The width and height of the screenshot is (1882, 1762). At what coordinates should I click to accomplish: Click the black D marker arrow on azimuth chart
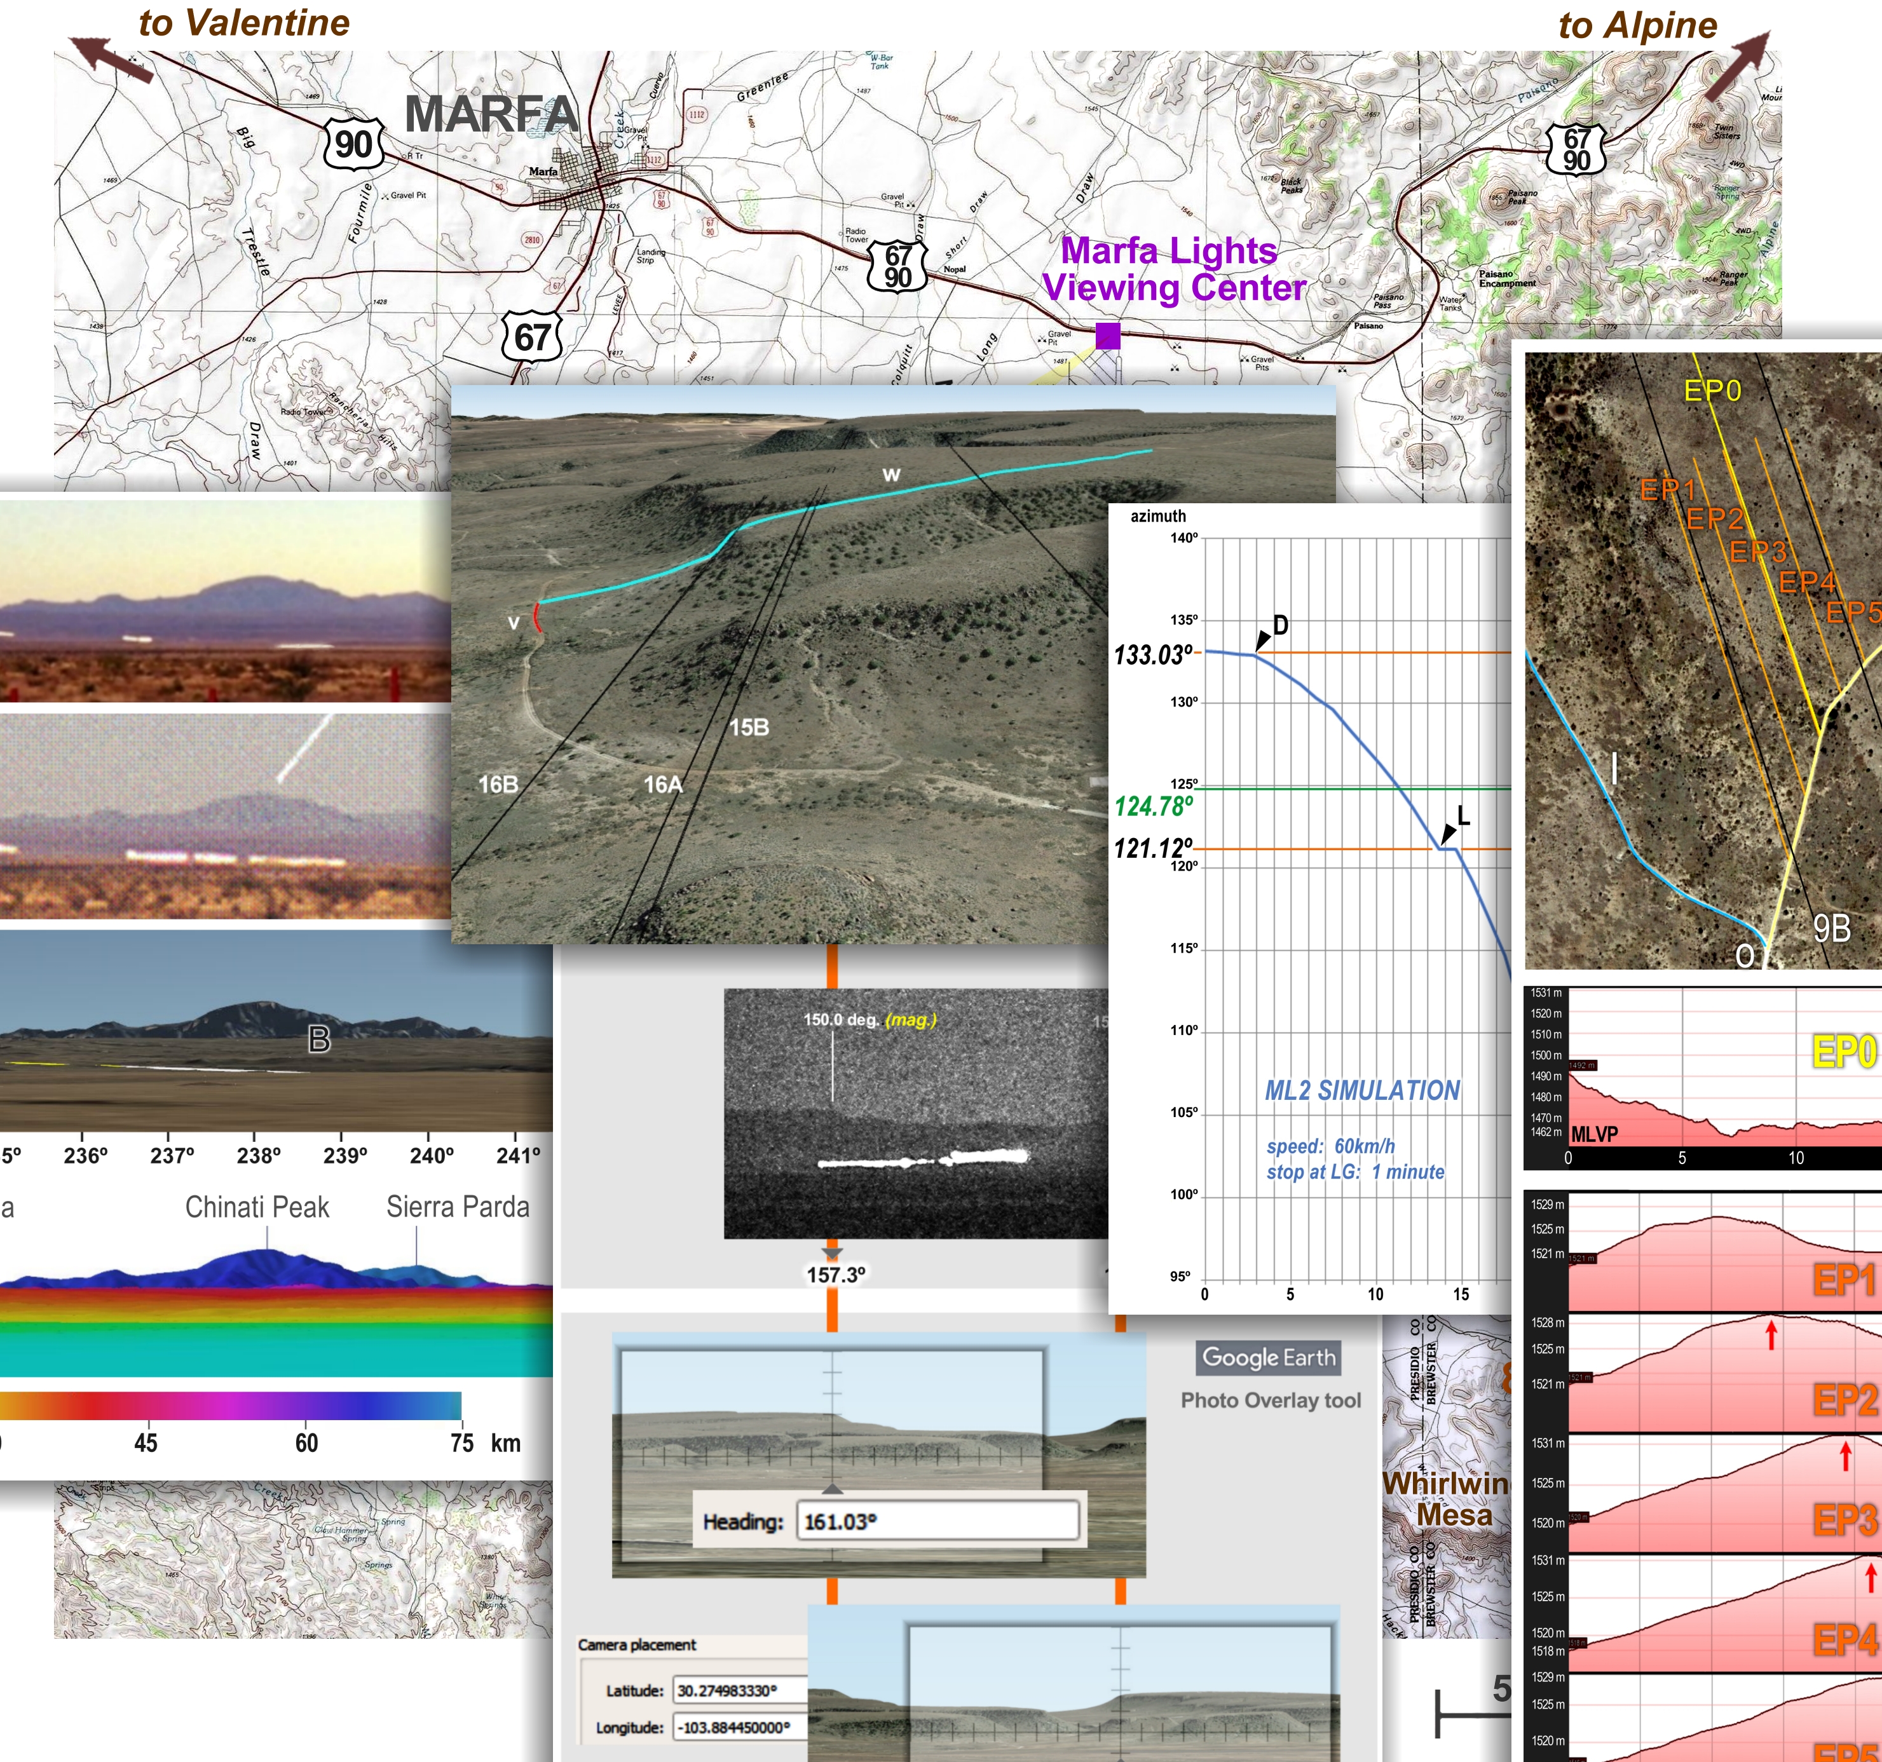(1263, 640)
